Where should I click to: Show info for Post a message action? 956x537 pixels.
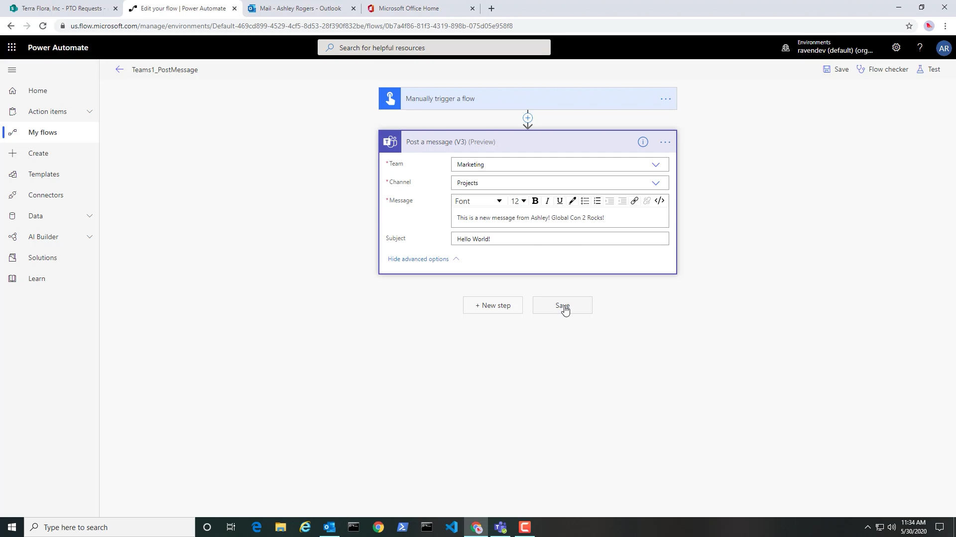(x=643, y=142)
